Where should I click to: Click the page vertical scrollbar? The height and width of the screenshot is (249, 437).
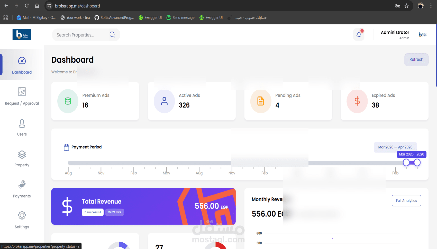436,55
